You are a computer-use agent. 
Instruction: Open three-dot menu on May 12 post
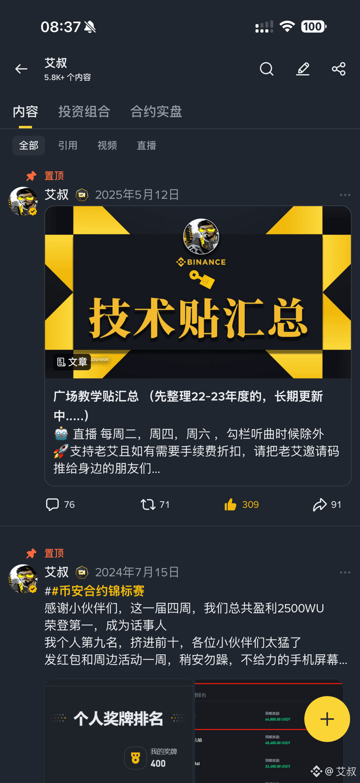(345, 195)
